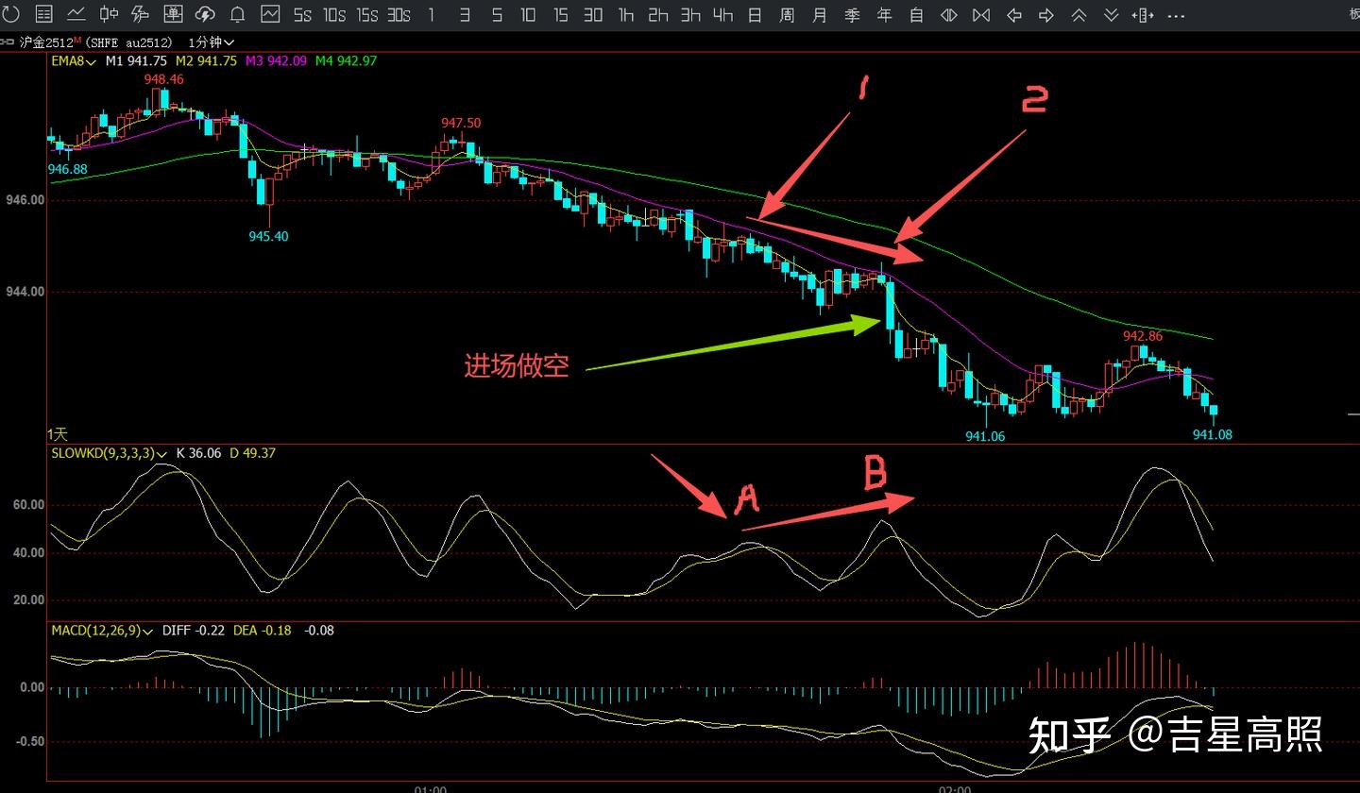1360x793 pixels.
Task: Click the 01:00 time axis marker
Action: pos(431,786)
